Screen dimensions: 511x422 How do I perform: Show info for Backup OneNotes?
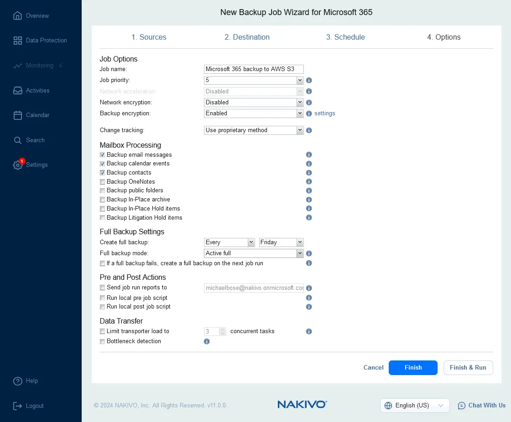click(x=309, y=181)
